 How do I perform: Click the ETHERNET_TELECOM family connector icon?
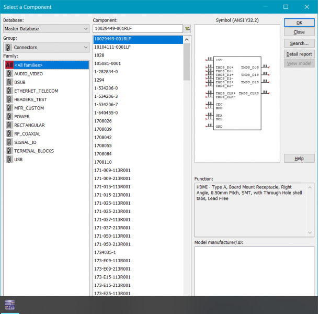click(9, 91)
